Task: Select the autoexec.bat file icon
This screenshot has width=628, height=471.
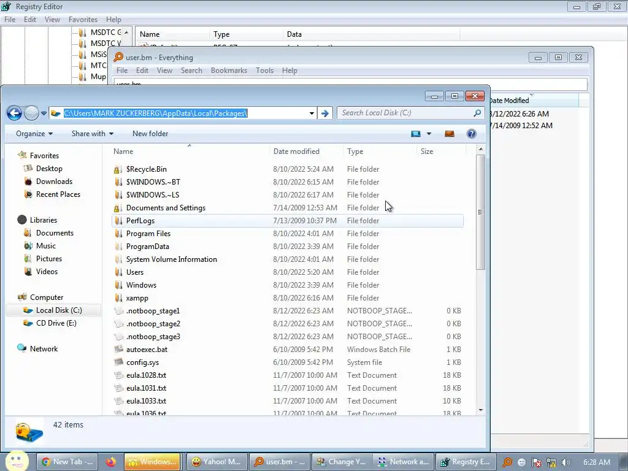Action: coord(118,349)
